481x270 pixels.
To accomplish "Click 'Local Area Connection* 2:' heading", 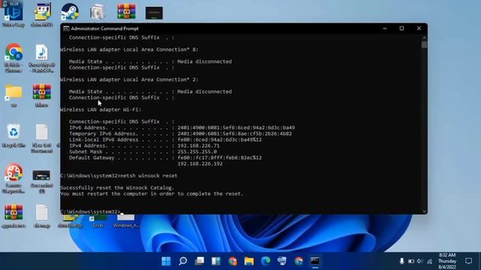I will click(x=161, y=79).
